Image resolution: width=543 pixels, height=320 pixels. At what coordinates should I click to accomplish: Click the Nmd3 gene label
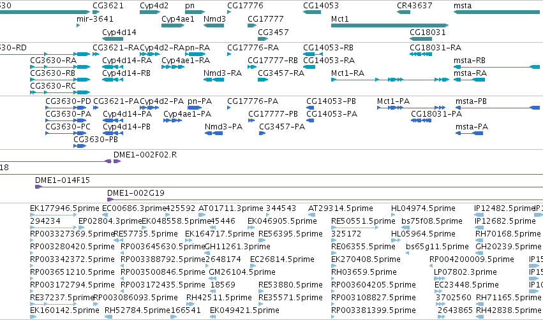click(x=214, y=18)
